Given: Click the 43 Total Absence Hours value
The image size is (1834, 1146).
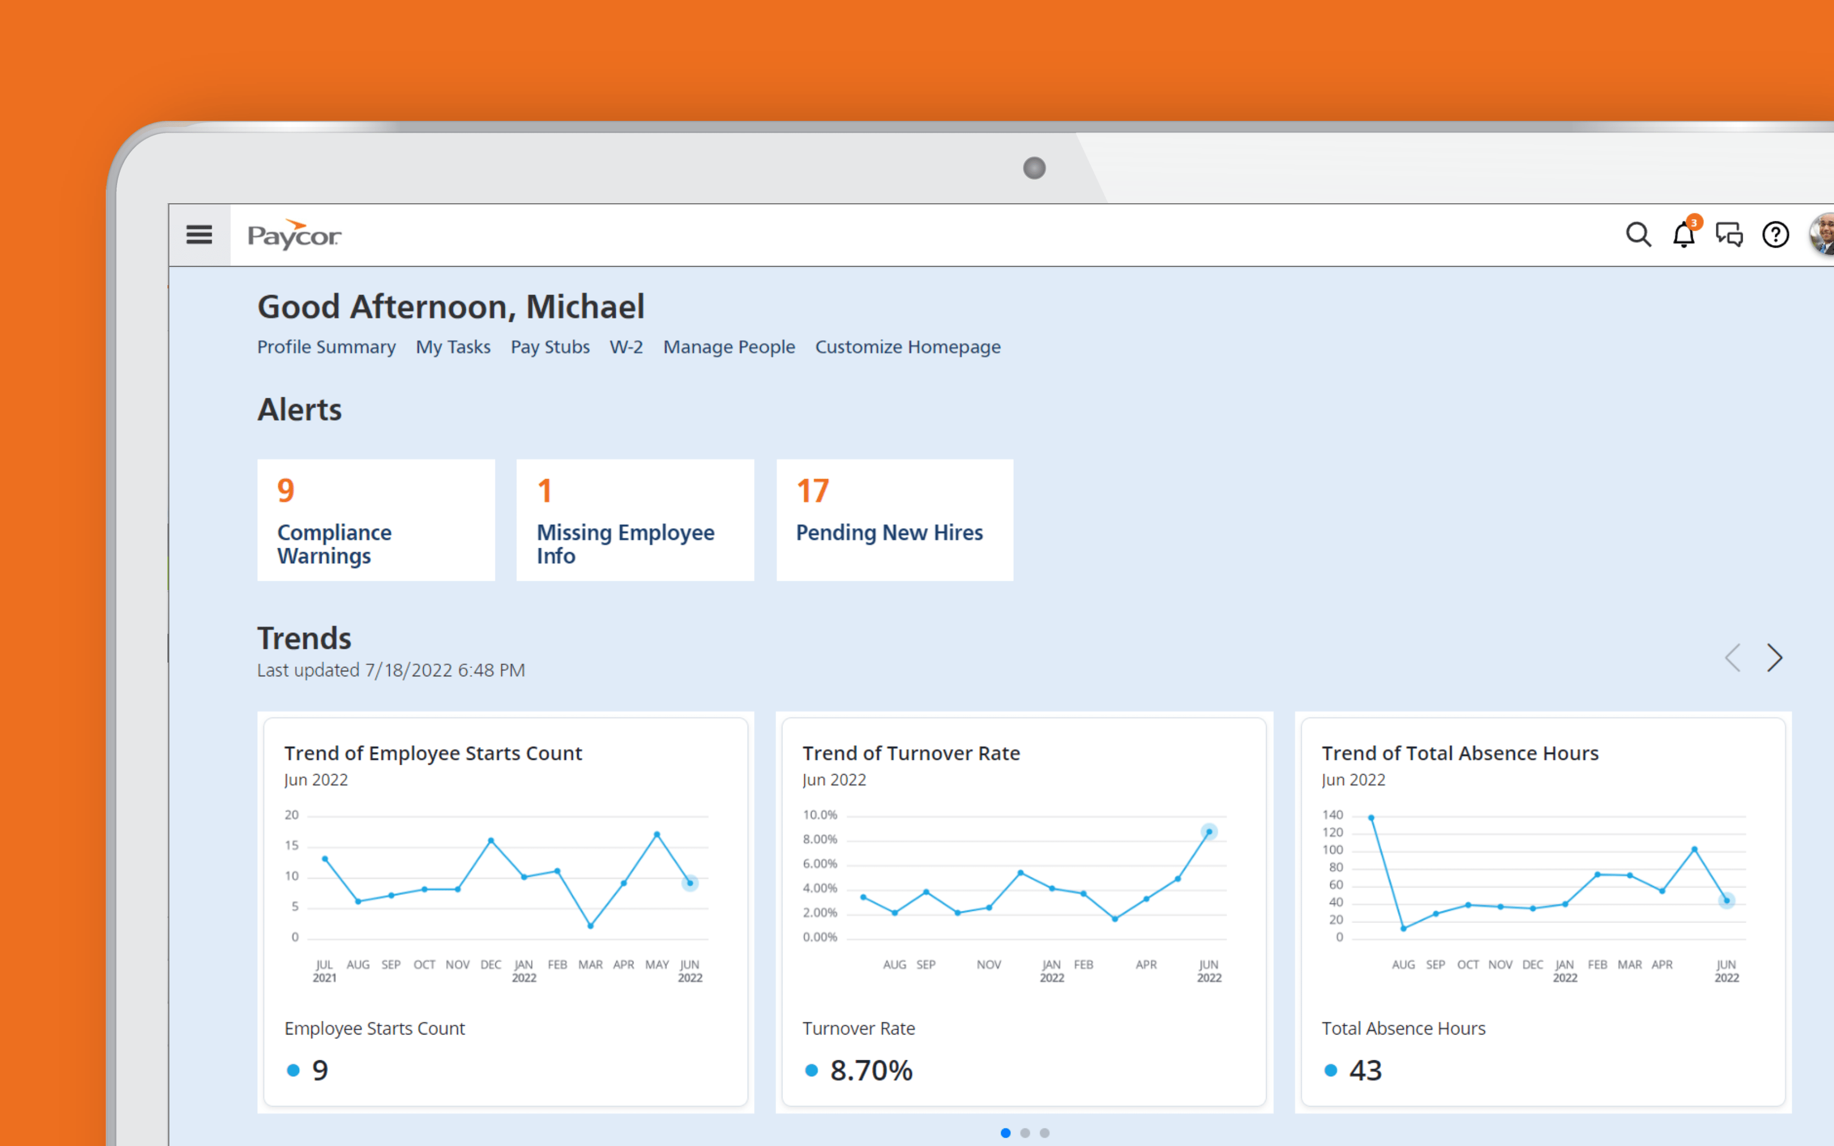Looking at the screenshot, I should pos(1365,1071).
